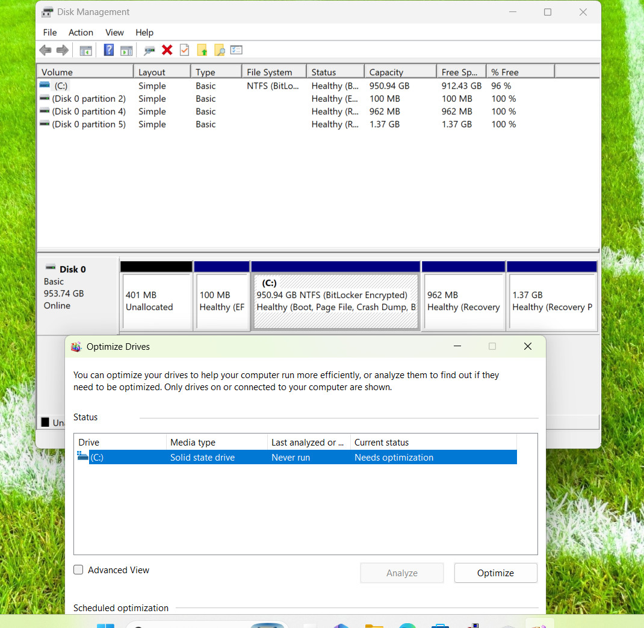
Task: Click the Disk 0 drive icon in graphical view
Action: pyautogui.click(x=51, y=267)
